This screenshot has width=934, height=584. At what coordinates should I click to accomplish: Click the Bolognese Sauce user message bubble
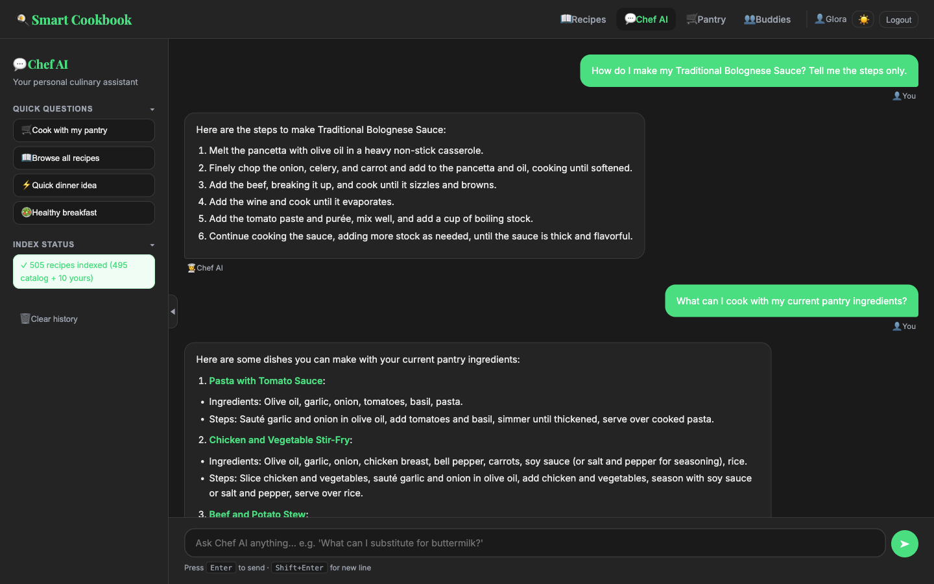(x=749, y=71)
